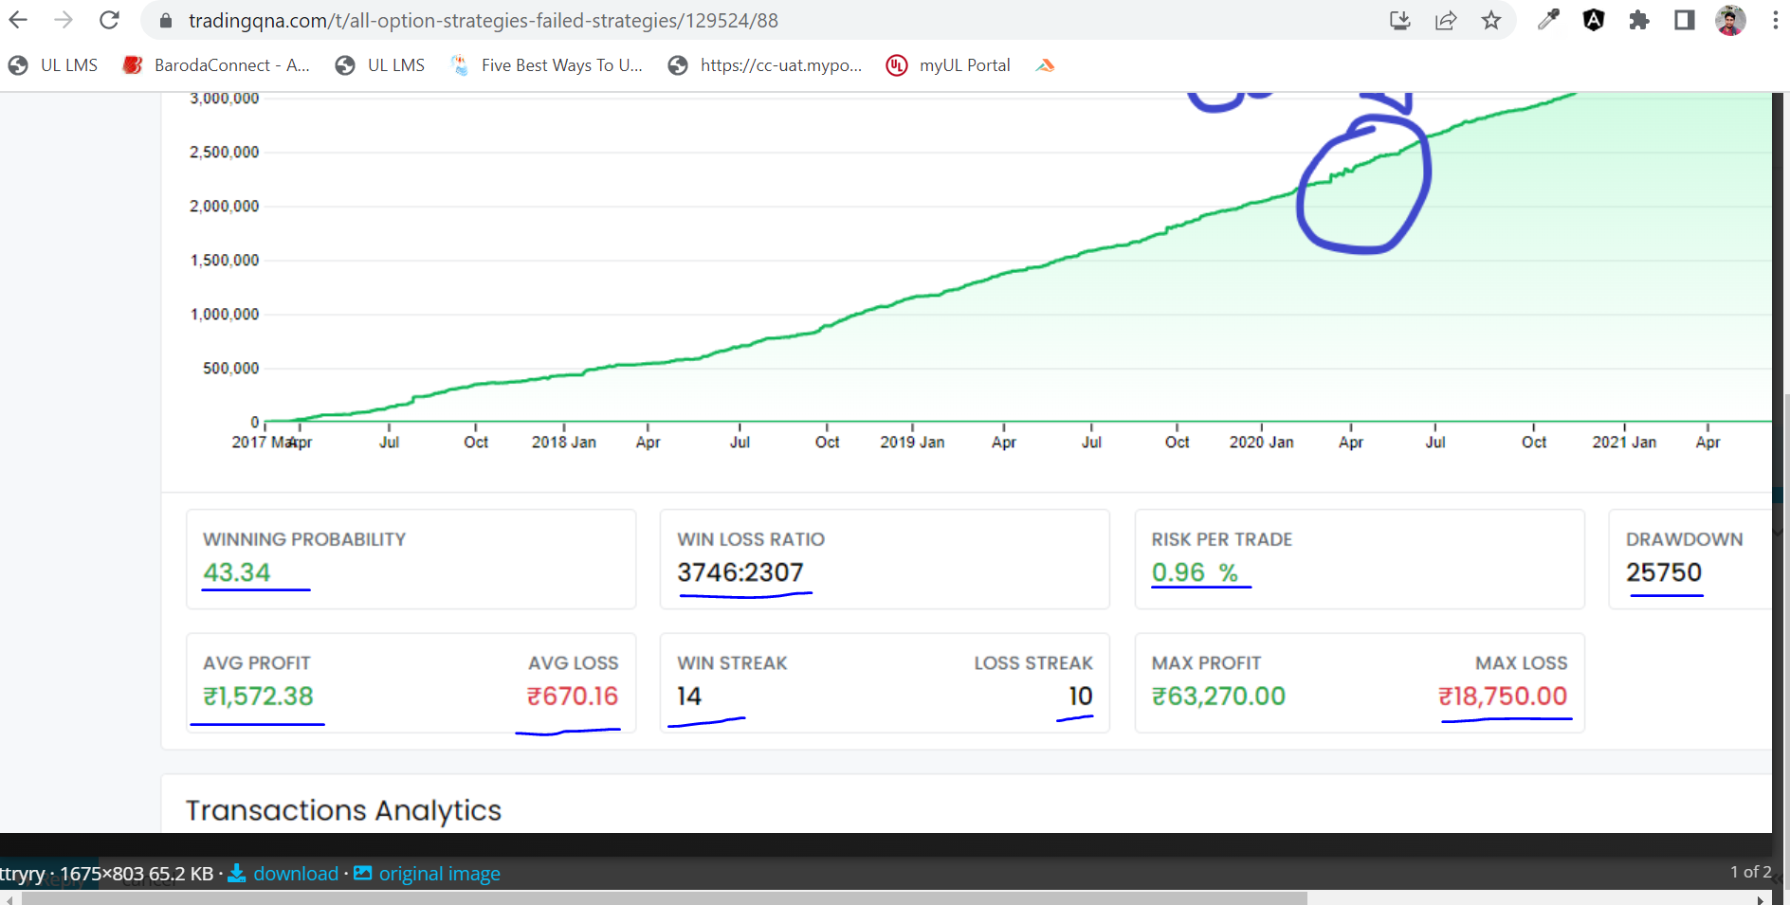
Task: Open the Chrome profile avatar
Action: (x=1730, y=20)
